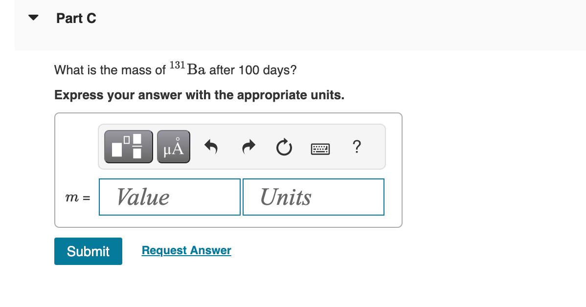Viewport: 586px width, 307px height.
Task: Submit the answer
Action: 88,251
